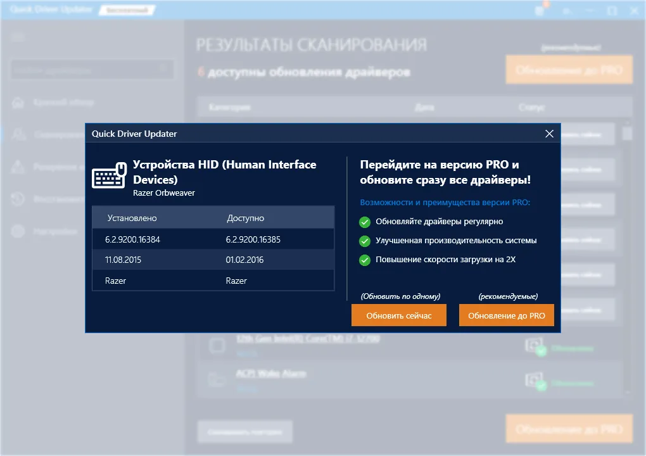
Task: Click the Устройства HID (Human Interface Devices) heading
Action: (x=225, y=172)
